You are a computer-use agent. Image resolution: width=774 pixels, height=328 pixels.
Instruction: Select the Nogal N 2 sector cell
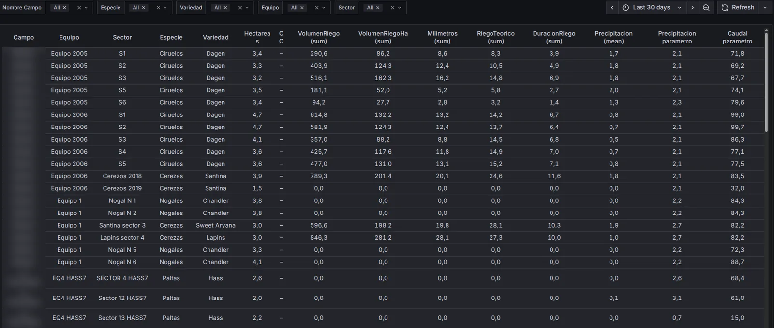[122, 213]
